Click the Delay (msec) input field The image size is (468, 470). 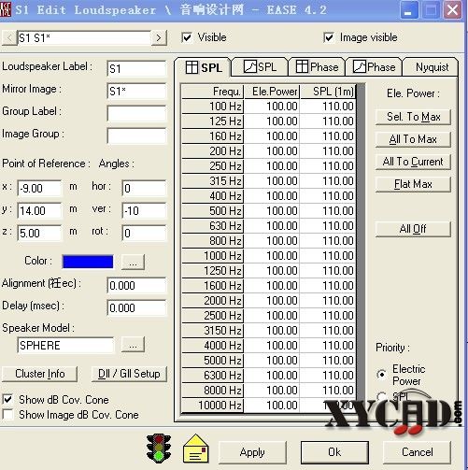137,308
